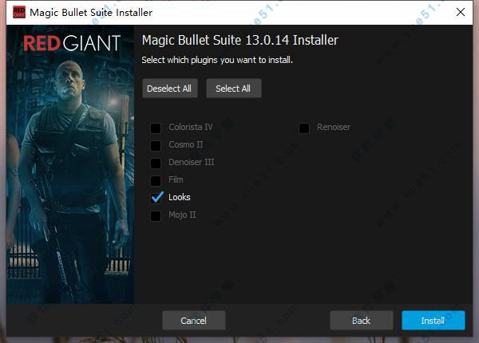This screenshot has width=479, height=343.
Task: Click the 'Magic Bullet Suite 13.0.14 Installer' heading
Action: pyautogui.click(x=240, y=40)
